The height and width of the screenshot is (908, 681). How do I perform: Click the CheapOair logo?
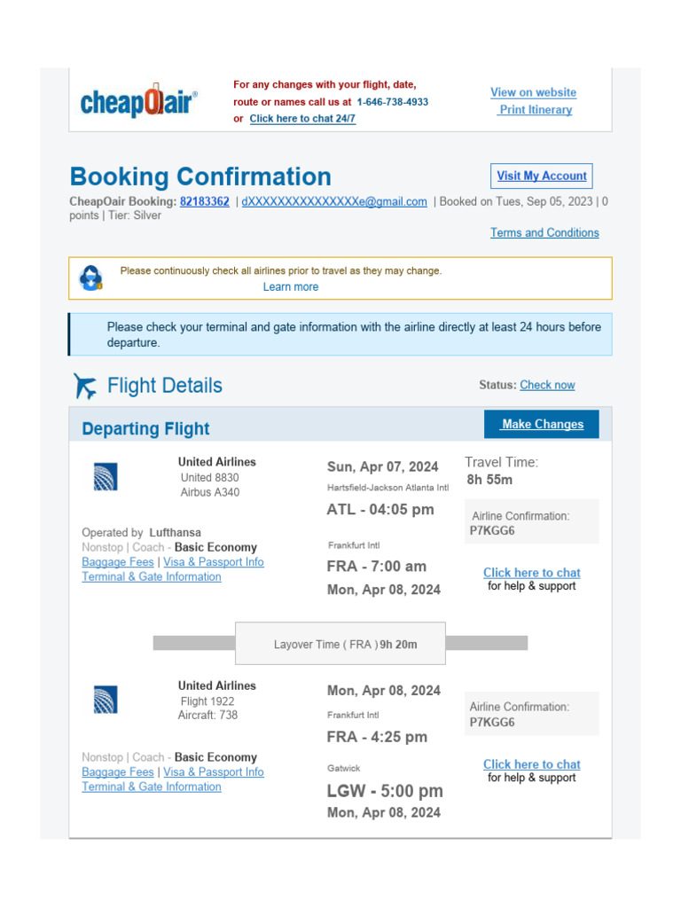click(138, 102)
